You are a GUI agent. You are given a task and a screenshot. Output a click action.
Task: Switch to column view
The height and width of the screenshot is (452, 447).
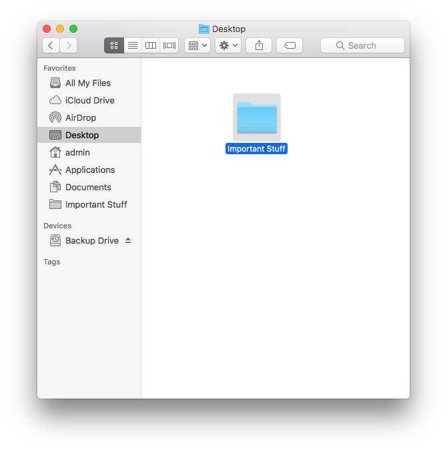click(151, 45)
